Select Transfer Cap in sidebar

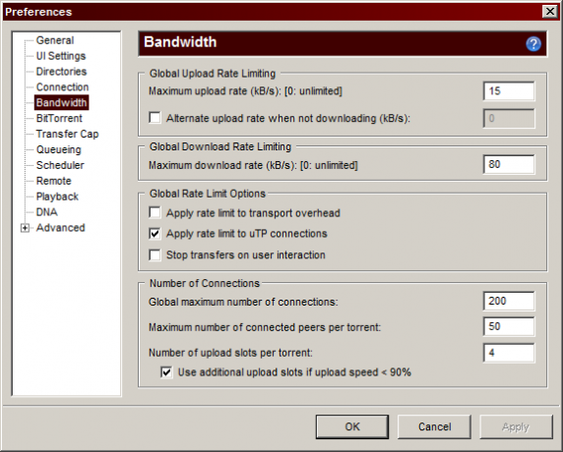point(67,134)
